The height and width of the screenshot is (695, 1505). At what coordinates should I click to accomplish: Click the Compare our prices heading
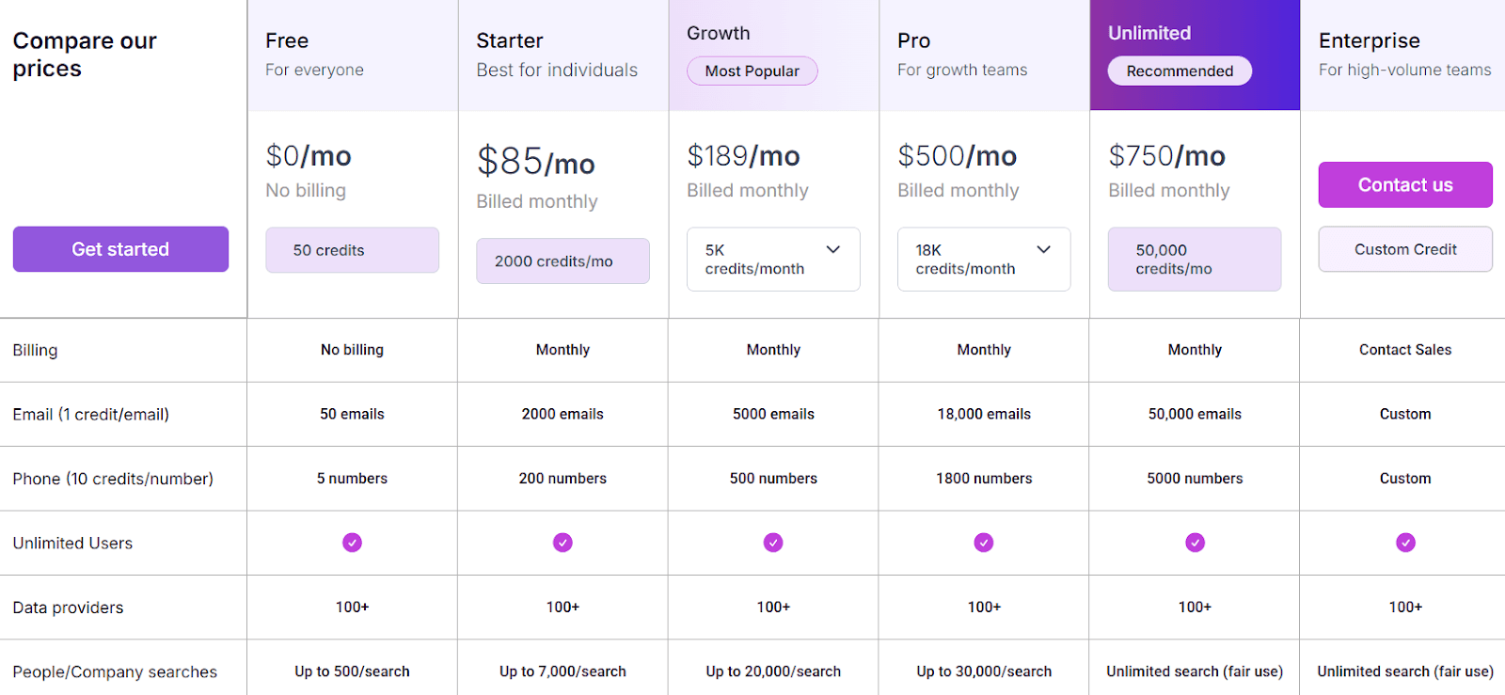(x=85, y=55)
